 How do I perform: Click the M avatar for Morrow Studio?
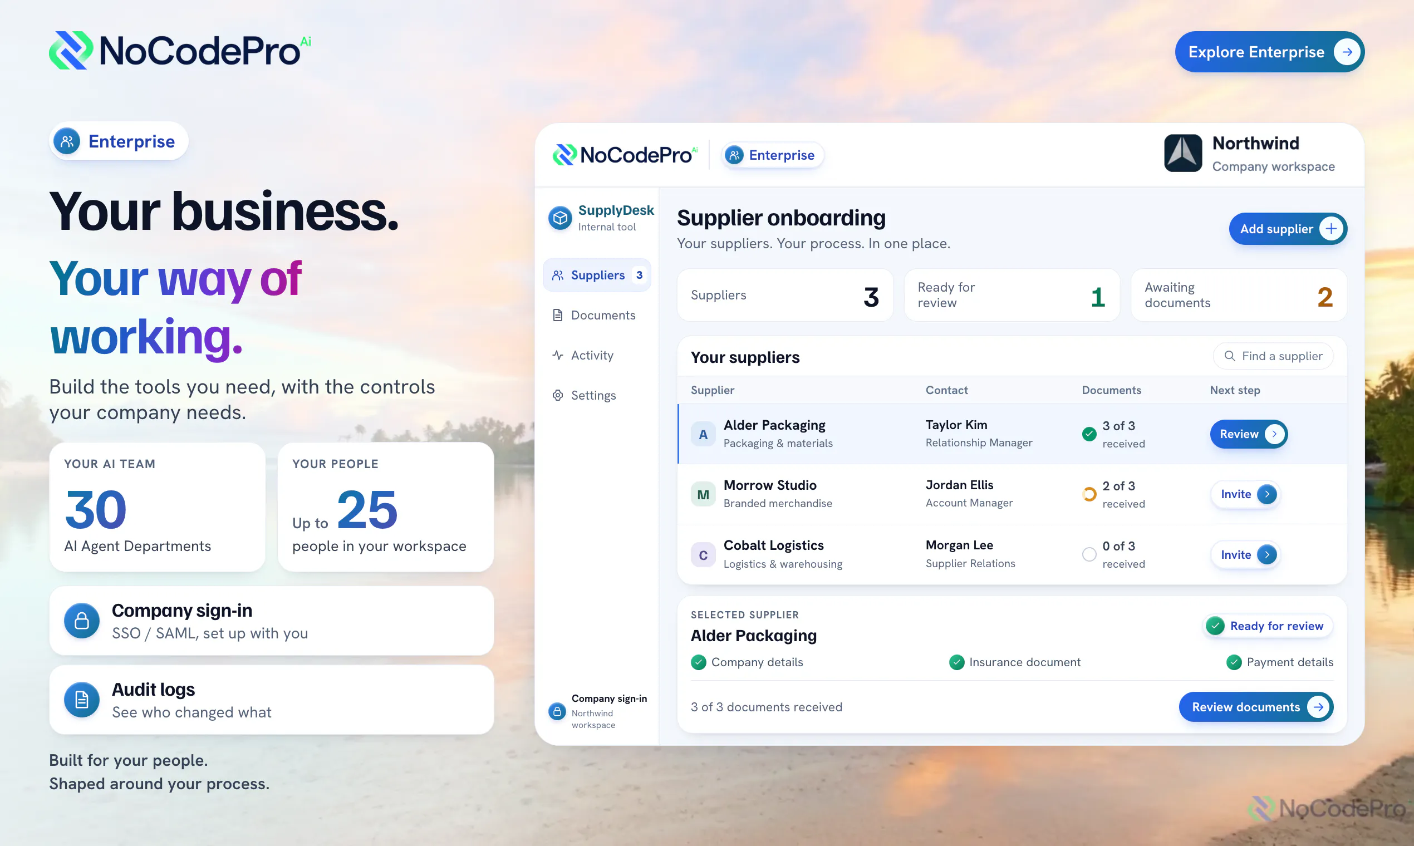[x=703, y=494]
